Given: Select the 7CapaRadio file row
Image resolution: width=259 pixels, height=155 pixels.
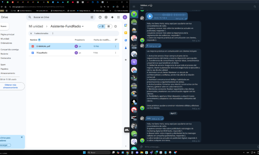Looking at the screenshot, I should pyautogui.click(x=74, y=53).
